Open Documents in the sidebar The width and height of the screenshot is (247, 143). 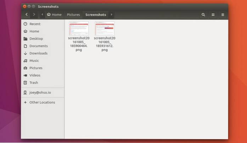click(x=38, y=46)
